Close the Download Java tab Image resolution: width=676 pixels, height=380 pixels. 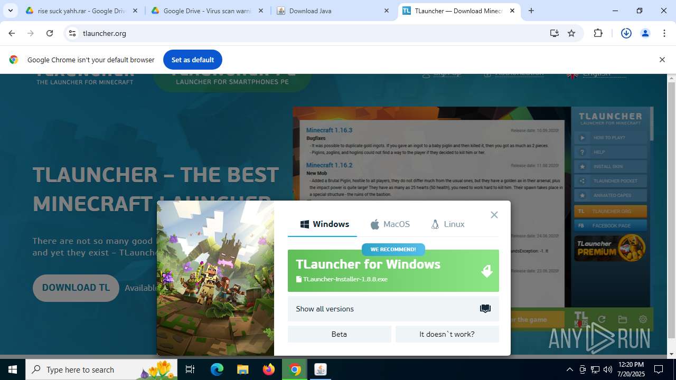(x=387, y=11)
